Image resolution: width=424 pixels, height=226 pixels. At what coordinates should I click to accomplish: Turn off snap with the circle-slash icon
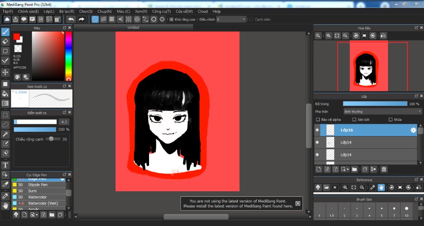click(95, 19)
